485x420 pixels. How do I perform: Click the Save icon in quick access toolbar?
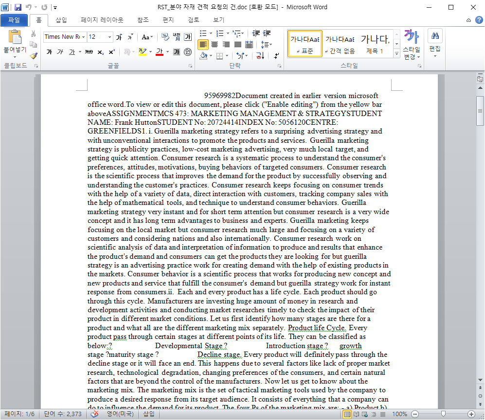tap(18, 7)
